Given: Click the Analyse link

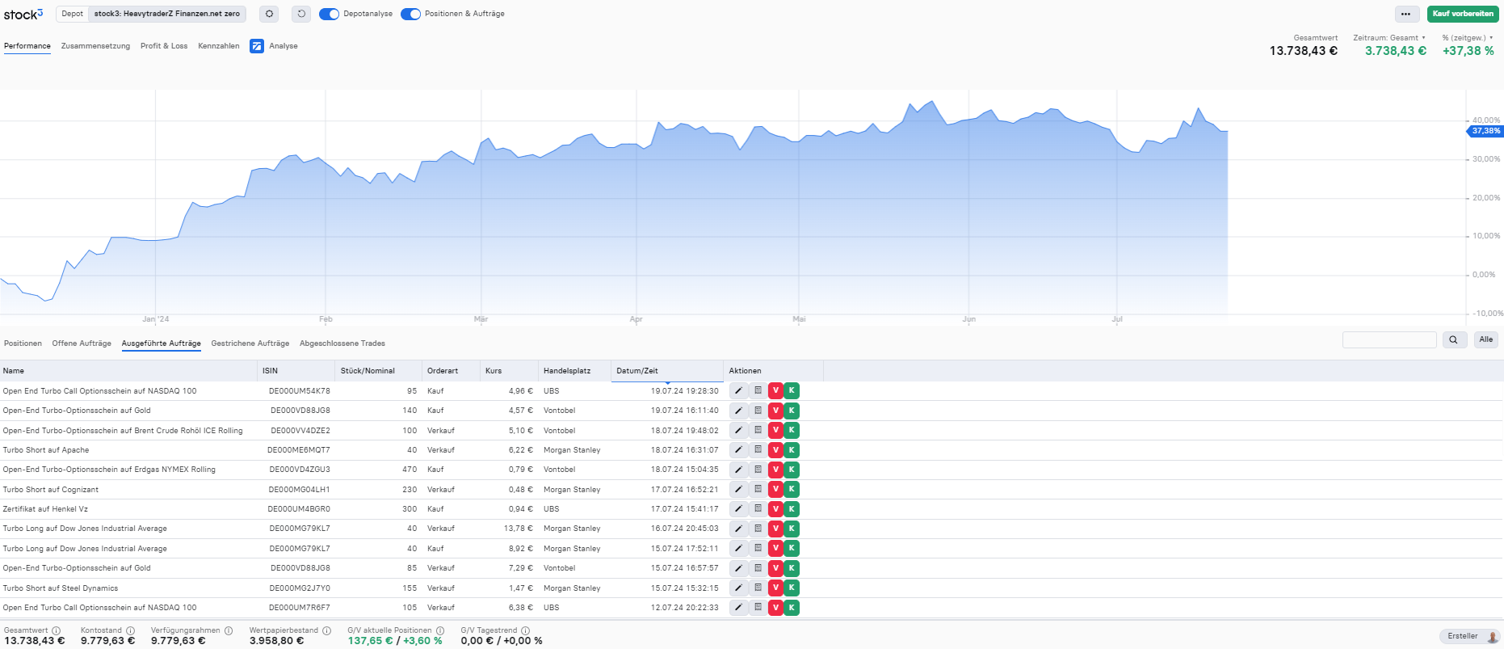Looking at the screenshot, I should pyautogui.click(x=284, y=46).
